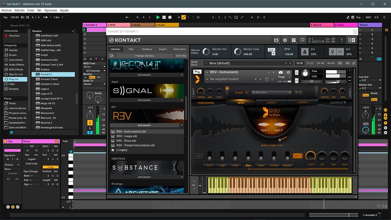Screen dimensions: 391x220
Task: Open the Multi Rack New (default) dropdown
Action: (x=249, y=63)
